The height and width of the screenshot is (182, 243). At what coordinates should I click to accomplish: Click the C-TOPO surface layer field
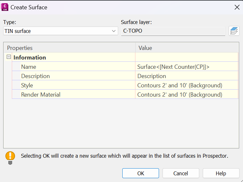point(173,31)
